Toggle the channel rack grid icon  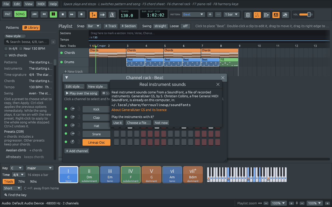pyautogui.click(x=257, y=15)
